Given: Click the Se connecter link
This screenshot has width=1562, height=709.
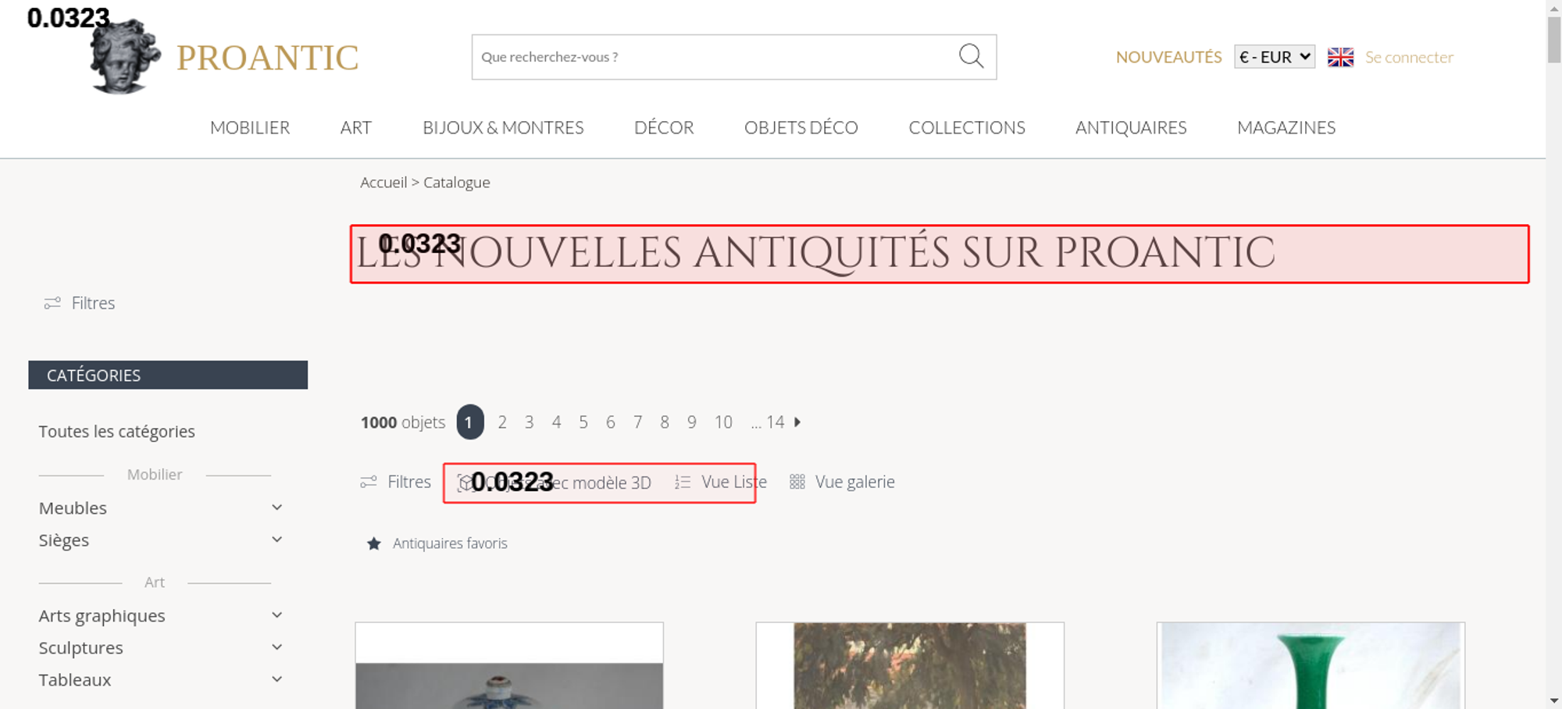Looking at the screenshot, I should (1408, 57).
